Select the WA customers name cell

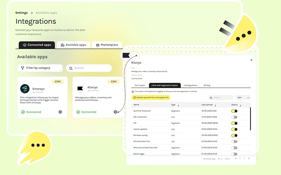140,117
